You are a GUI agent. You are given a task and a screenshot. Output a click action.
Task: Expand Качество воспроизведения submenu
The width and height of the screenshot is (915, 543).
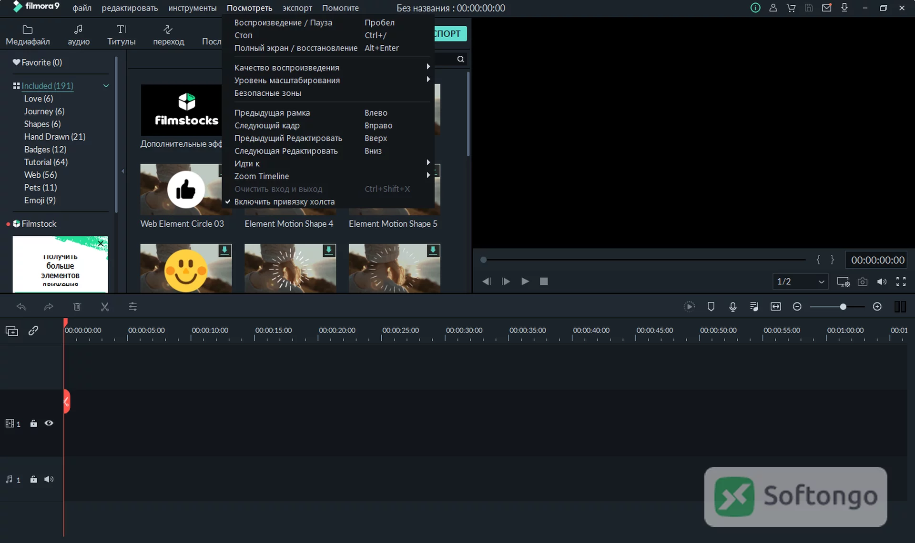click(x=328, y=68)
